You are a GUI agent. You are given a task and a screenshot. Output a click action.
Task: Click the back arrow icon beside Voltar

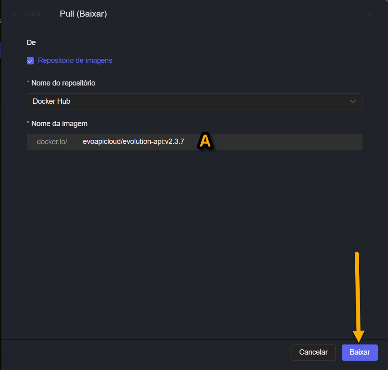coord(15,14)
